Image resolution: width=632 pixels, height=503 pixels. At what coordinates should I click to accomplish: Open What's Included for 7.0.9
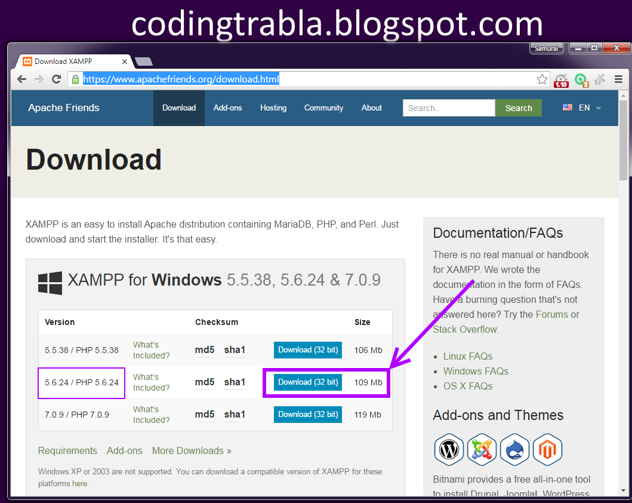click(x=151, y=415)
